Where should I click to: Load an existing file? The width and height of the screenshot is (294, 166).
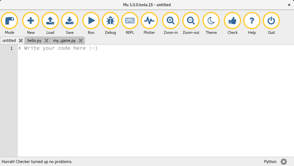50,21
